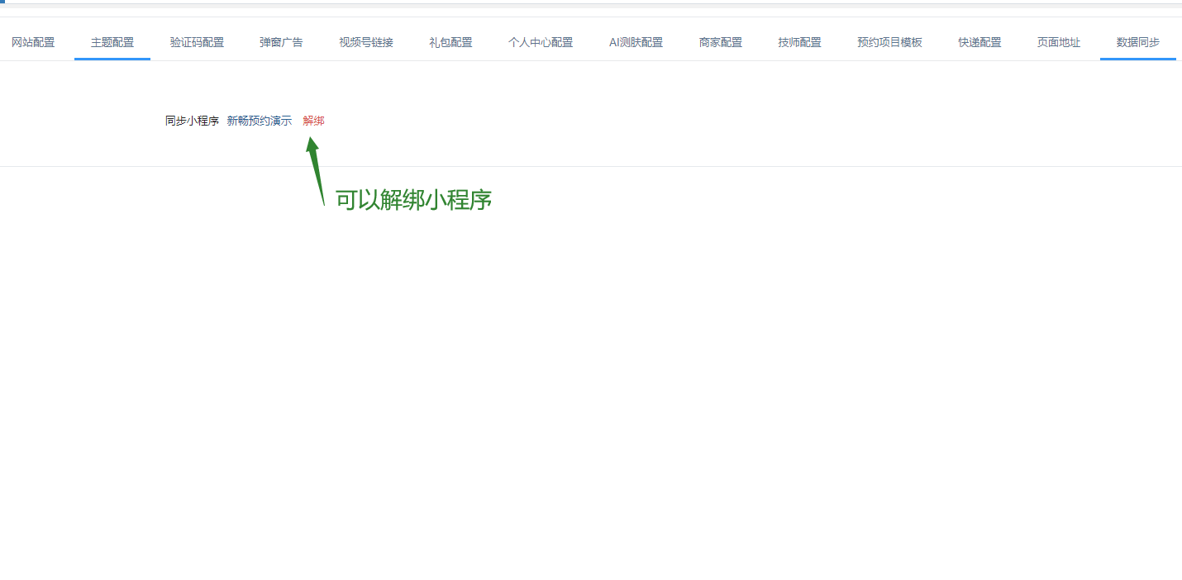The height and width of the screenshot is (580, 1182).
Task: Open the 商家配置 tab
Action: click(720, 42)
